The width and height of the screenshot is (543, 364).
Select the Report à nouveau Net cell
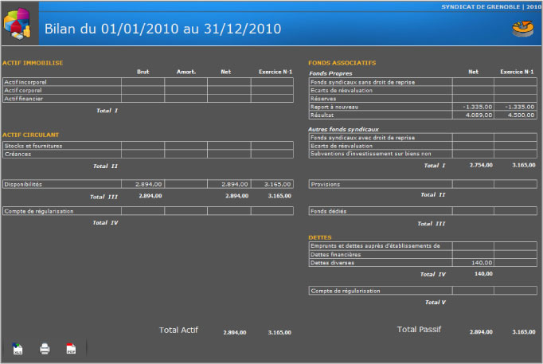point(473,106)
